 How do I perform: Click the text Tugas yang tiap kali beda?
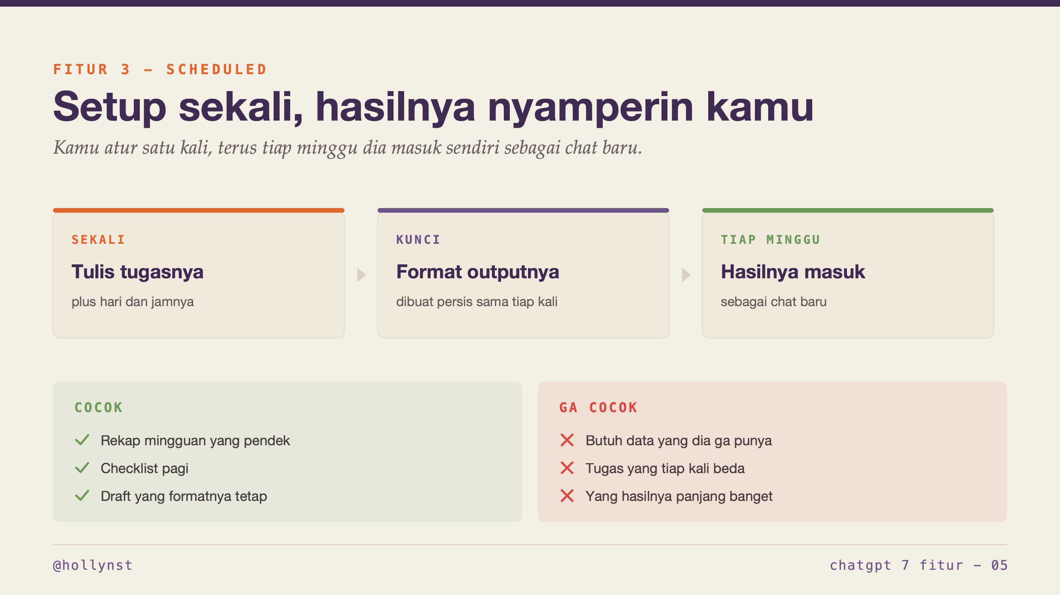click(665, 469)
